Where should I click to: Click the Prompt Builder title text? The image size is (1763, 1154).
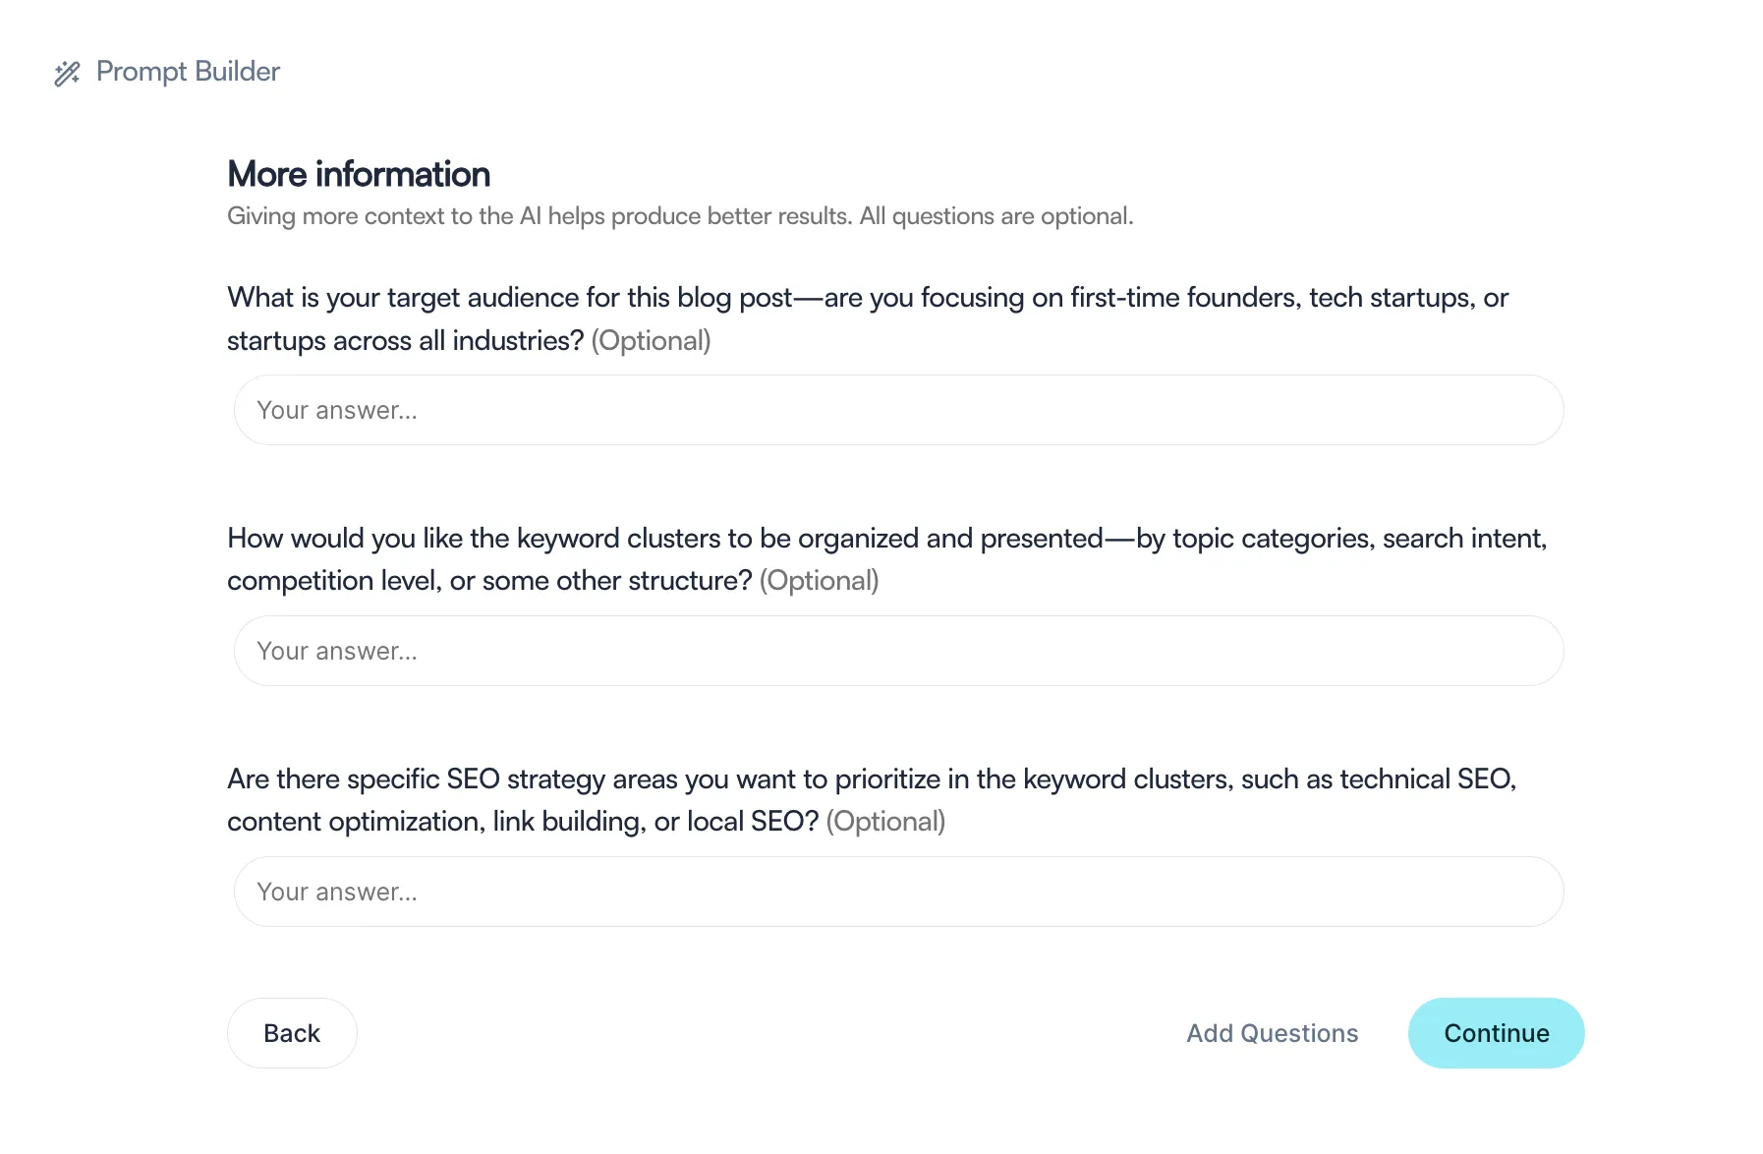coord(188,72)
